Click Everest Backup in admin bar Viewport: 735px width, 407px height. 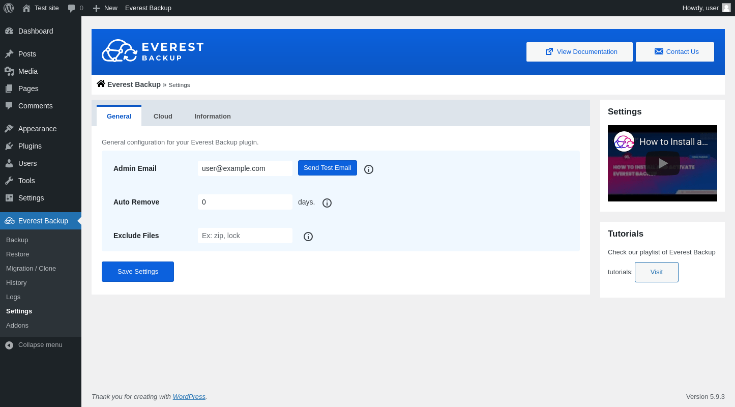(148, 8)
